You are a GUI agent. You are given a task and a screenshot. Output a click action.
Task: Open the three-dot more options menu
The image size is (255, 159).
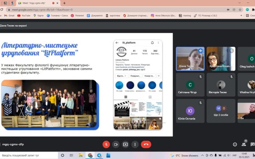tap(135, 144)
